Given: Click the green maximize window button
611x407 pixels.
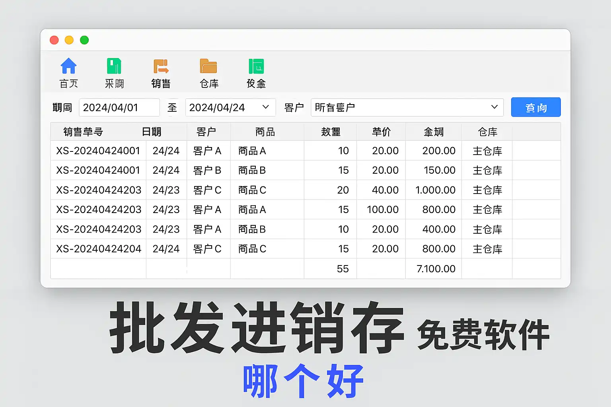Looking at the screenshot, I should coord(84,40).
